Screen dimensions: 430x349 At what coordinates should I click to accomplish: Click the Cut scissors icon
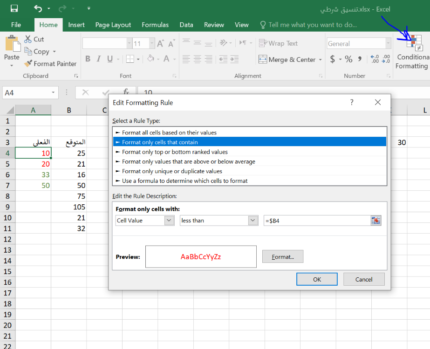tap(28, 40)
